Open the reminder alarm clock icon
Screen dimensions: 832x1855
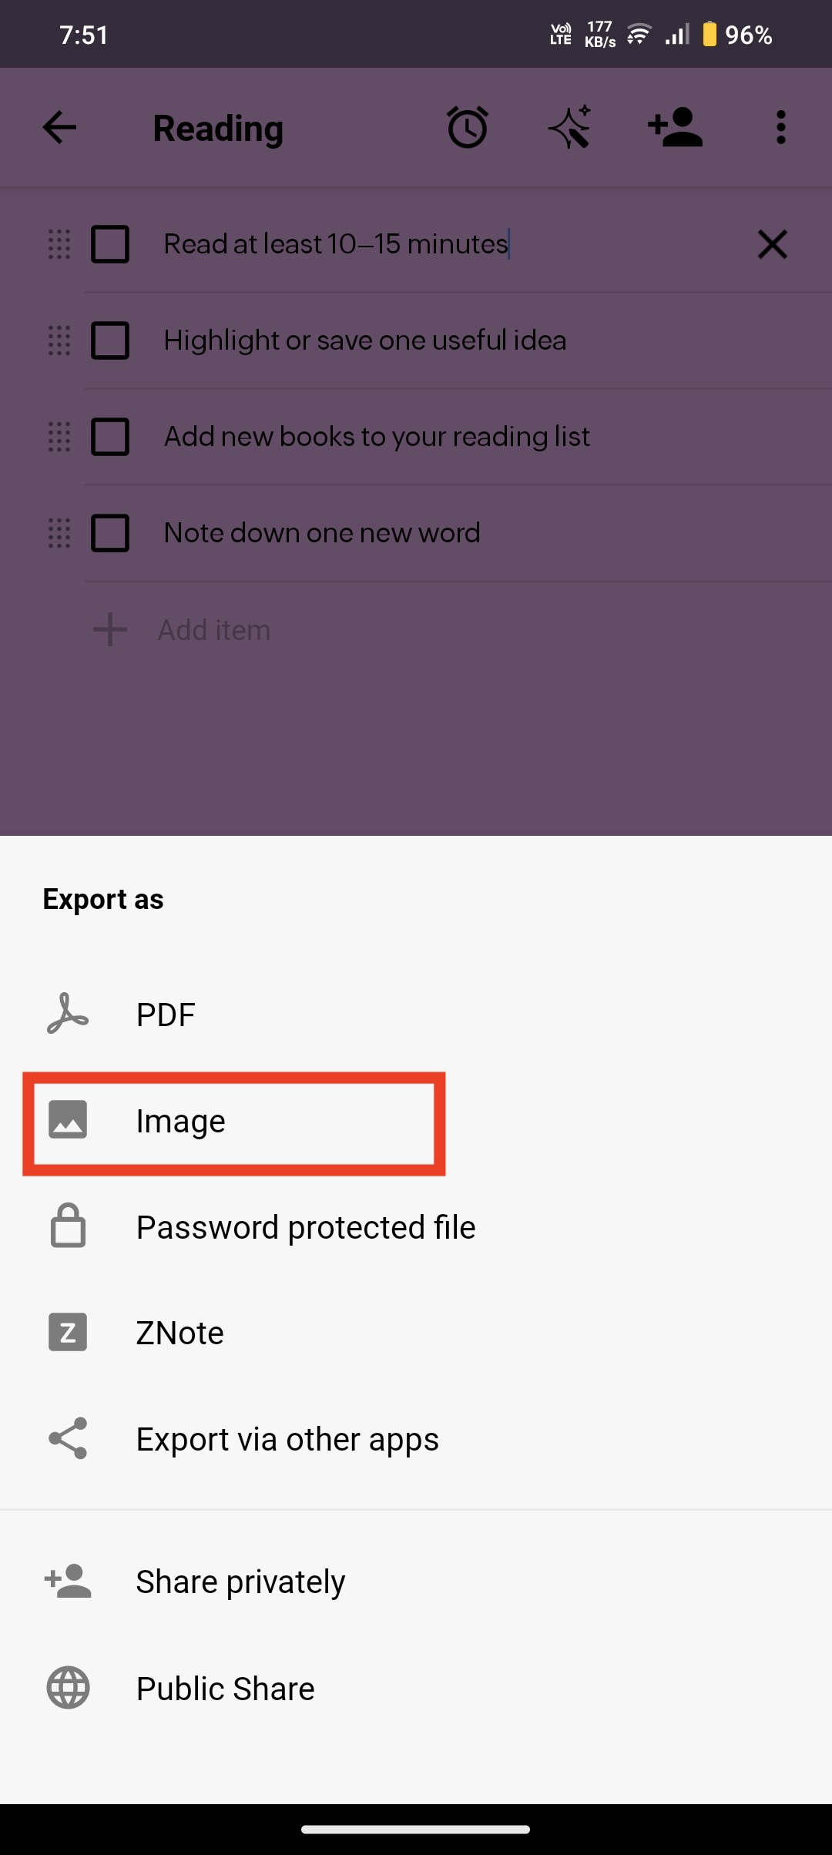(468, 128)
